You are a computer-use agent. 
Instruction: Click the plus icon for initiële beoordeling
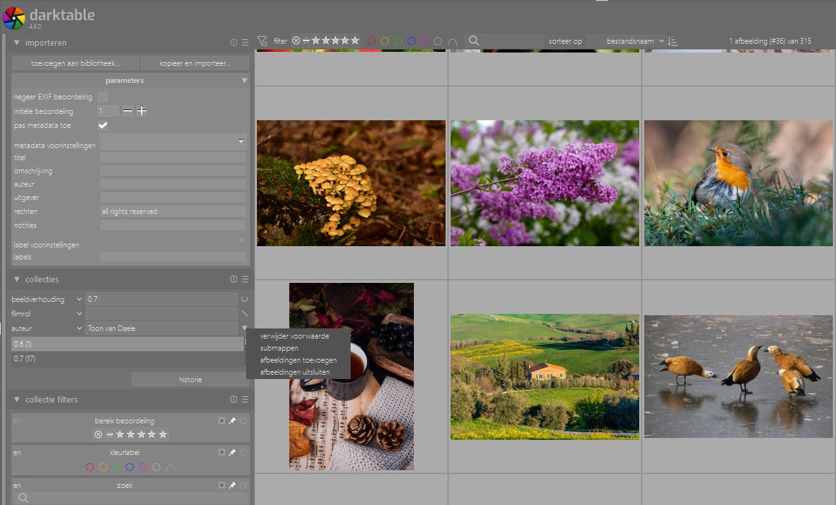(142, 111)
